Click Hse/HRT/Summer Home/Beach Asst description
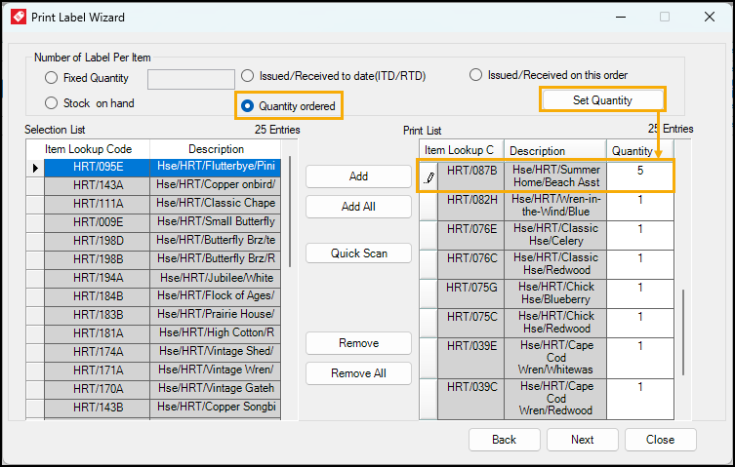The width and height of the screenshot is (735, 467). click(556, 176)
